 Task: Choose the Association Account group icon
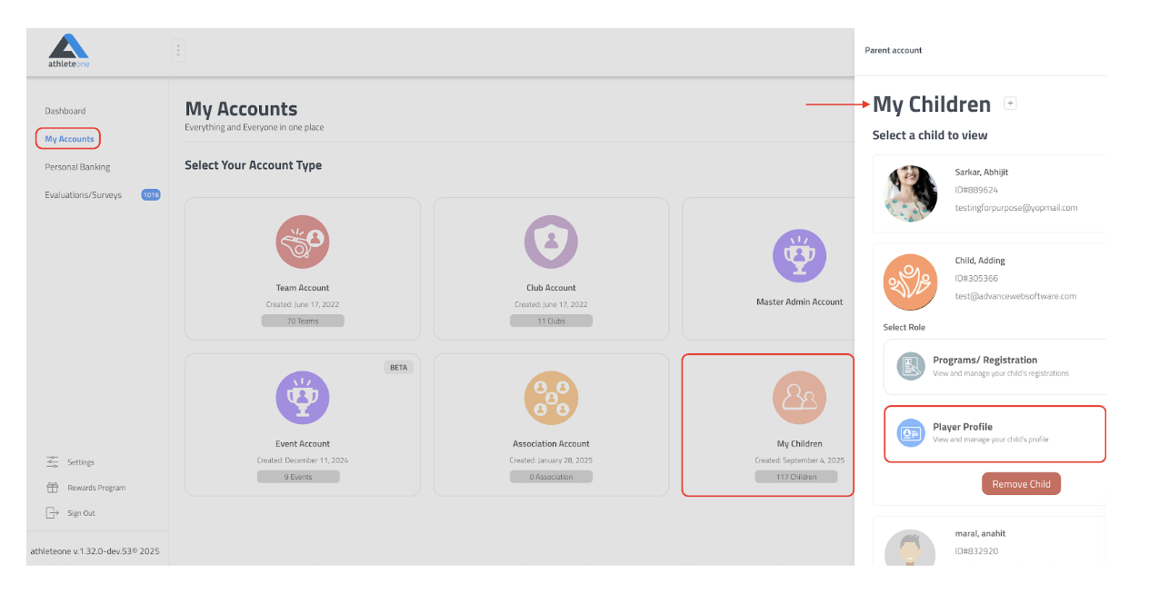click(x=551, y=398)
